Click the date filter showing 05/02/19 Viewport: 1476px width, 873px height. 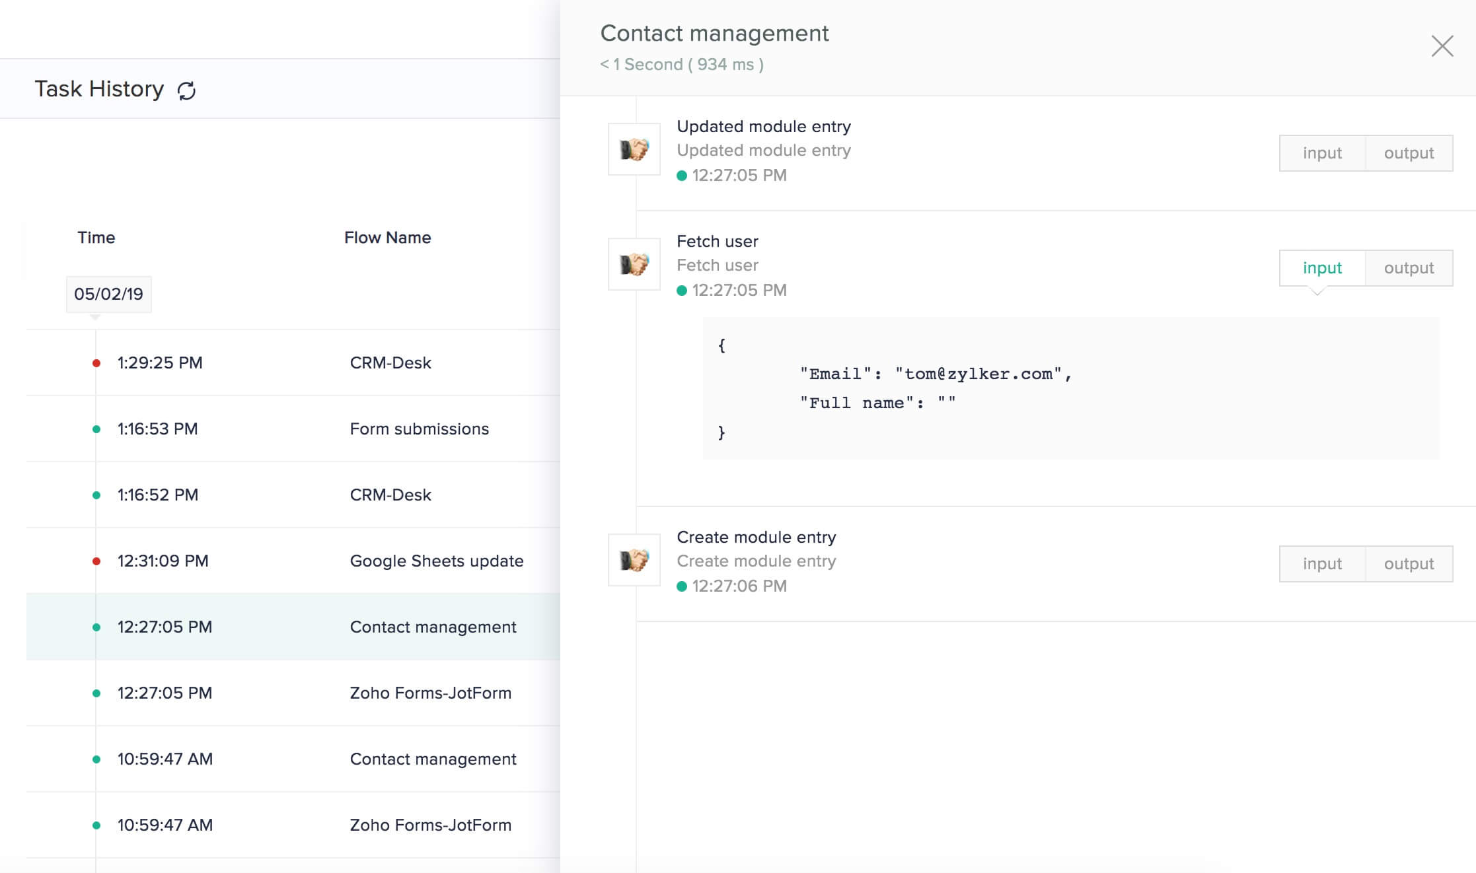point(109,293)
